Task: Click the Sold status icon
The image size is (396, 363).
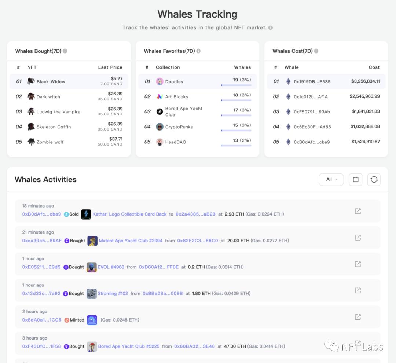Action: (66, 214)
